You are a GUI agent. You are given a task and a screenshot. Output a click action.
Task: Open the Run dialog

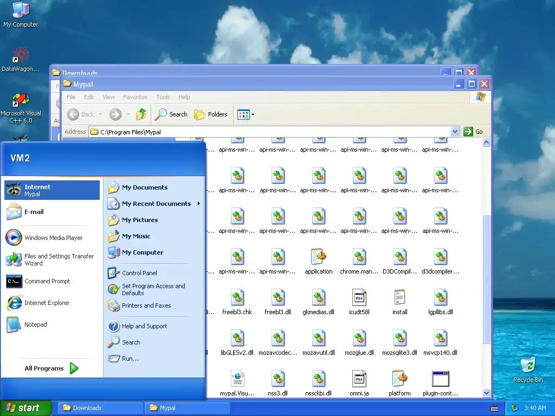(x=154, y=359)
